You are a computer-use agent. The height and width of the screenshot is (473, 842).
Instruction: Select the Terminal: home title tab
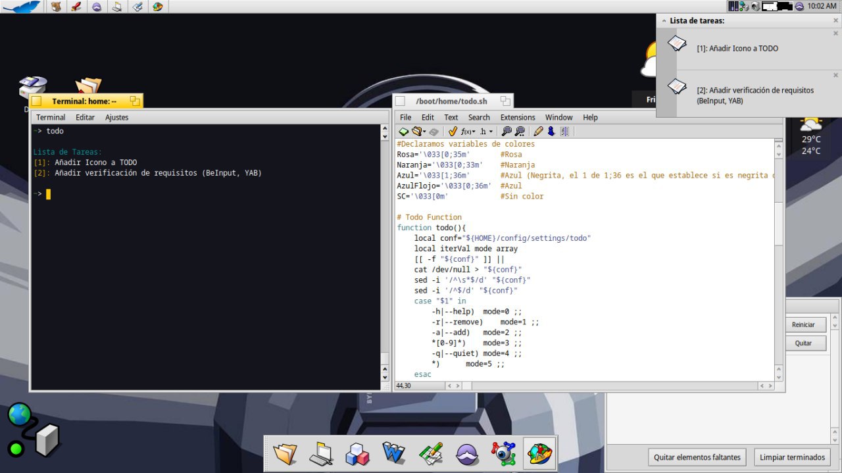pos(84,101)
